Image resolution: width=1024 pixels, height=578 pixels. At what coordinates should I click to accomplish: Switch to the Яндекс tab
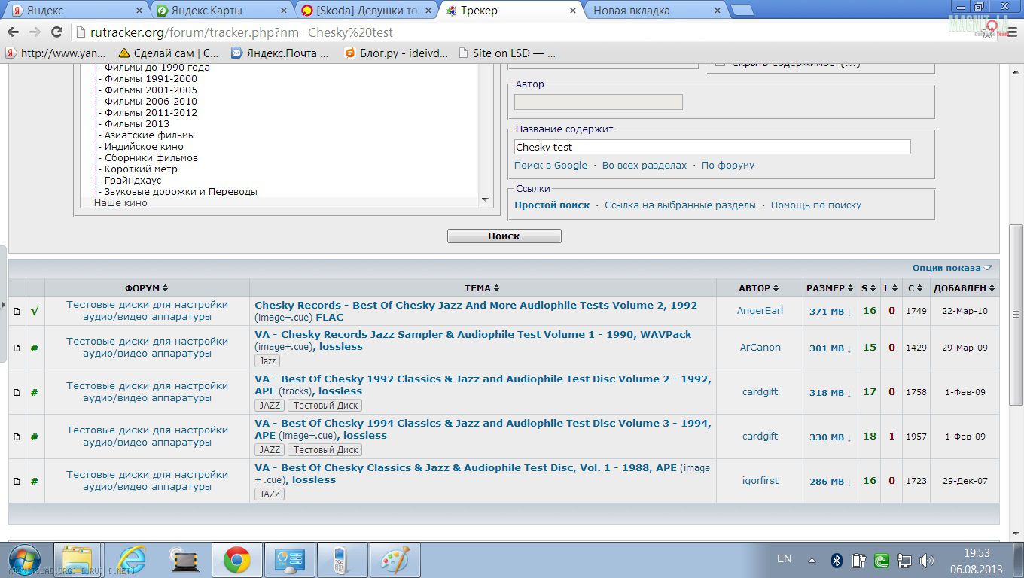coord(75,11)
